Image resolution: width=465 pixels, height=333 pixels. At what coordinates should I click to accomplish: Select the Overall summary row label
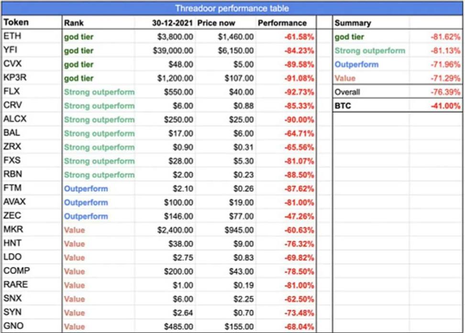coord(371,92)
